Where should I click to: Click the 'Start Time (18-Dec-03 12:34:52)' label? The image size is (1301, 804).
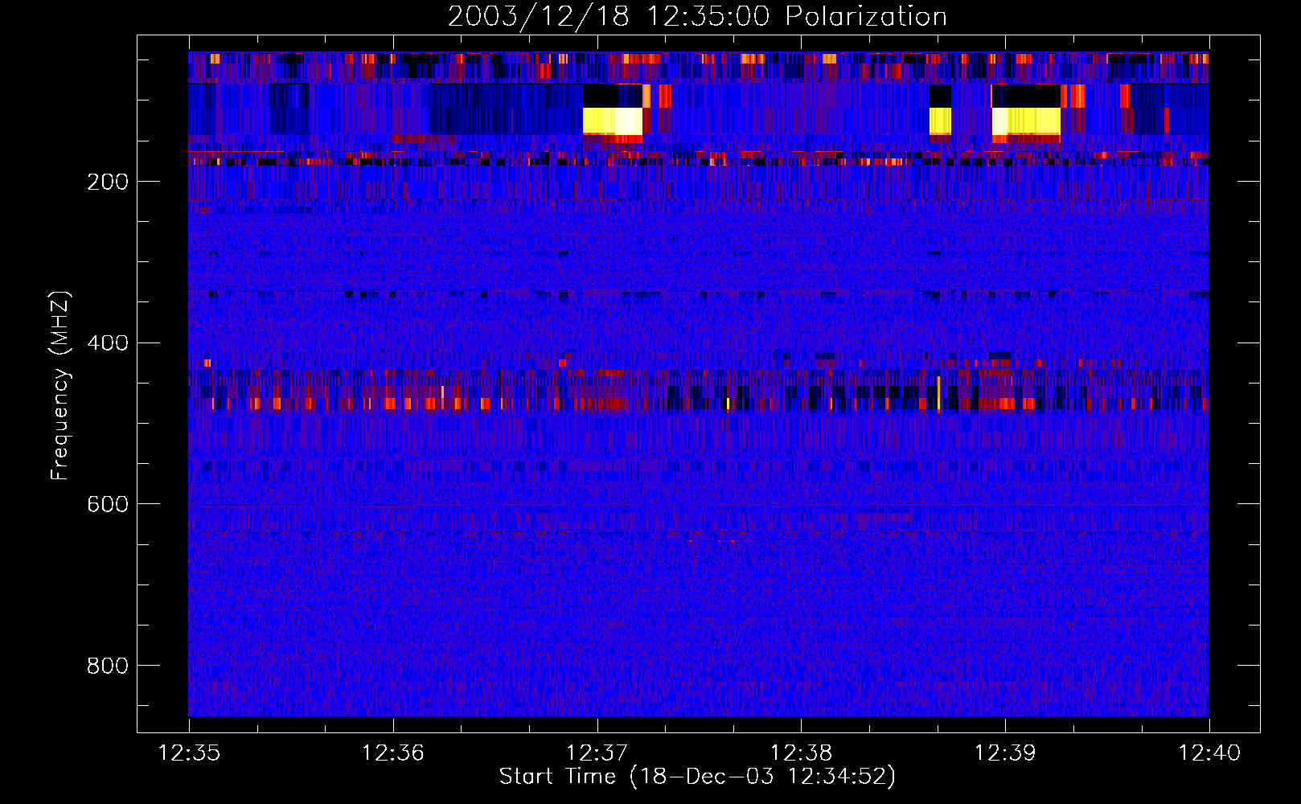pyautogui.click(x=697, y=777)
